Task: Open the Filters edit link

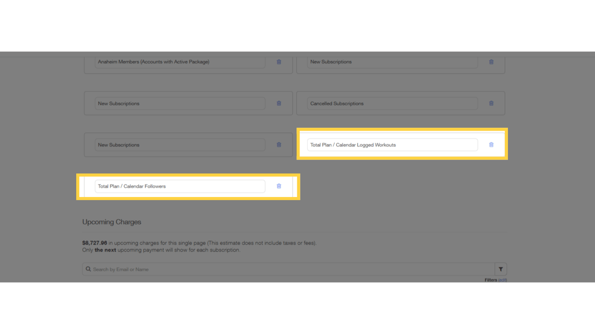Action: tap(503, 280)
